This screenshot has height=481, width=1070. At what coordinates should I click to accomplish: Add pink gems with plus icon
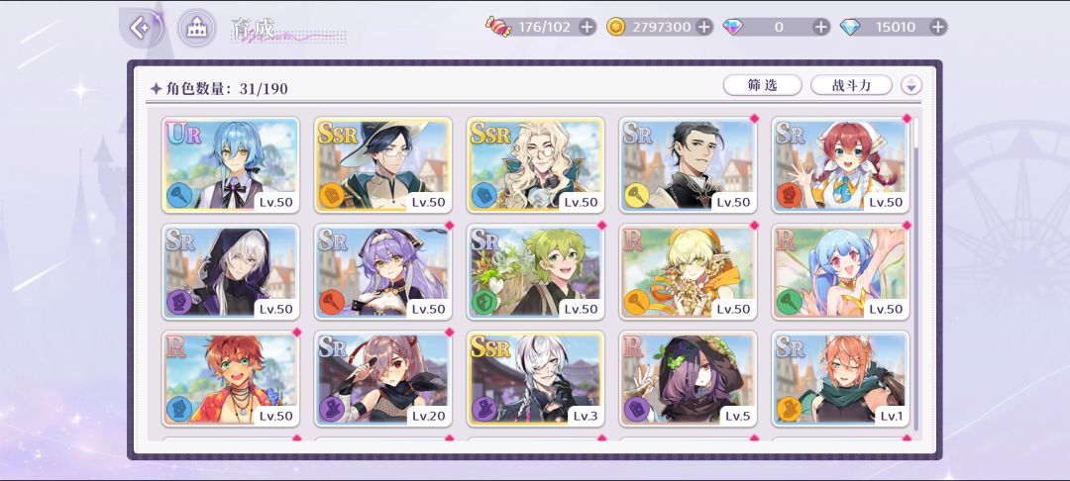(821, 28)
